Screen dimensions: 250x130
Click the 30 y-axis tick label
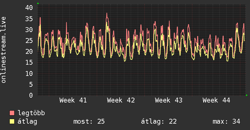(x=29, y=30)
